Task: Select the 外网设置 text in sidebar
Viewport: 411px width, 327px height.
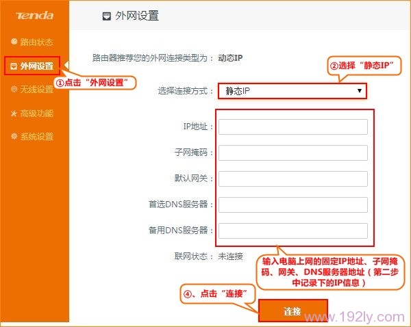Action: [37, 66]
